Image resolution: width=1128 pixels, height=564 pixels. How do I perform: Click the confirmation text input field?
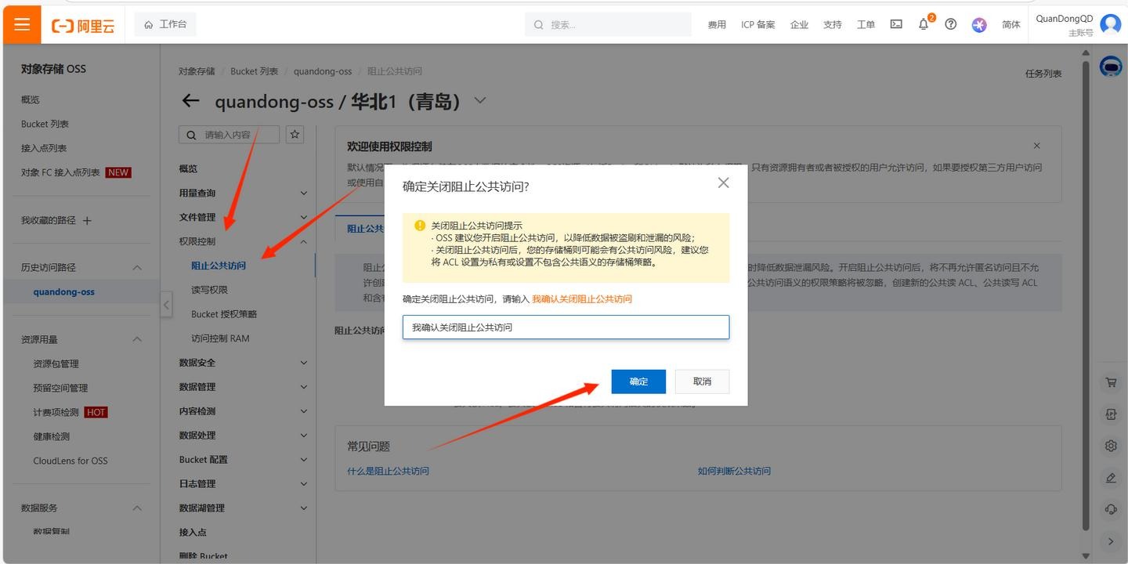[x=566, y=327]
